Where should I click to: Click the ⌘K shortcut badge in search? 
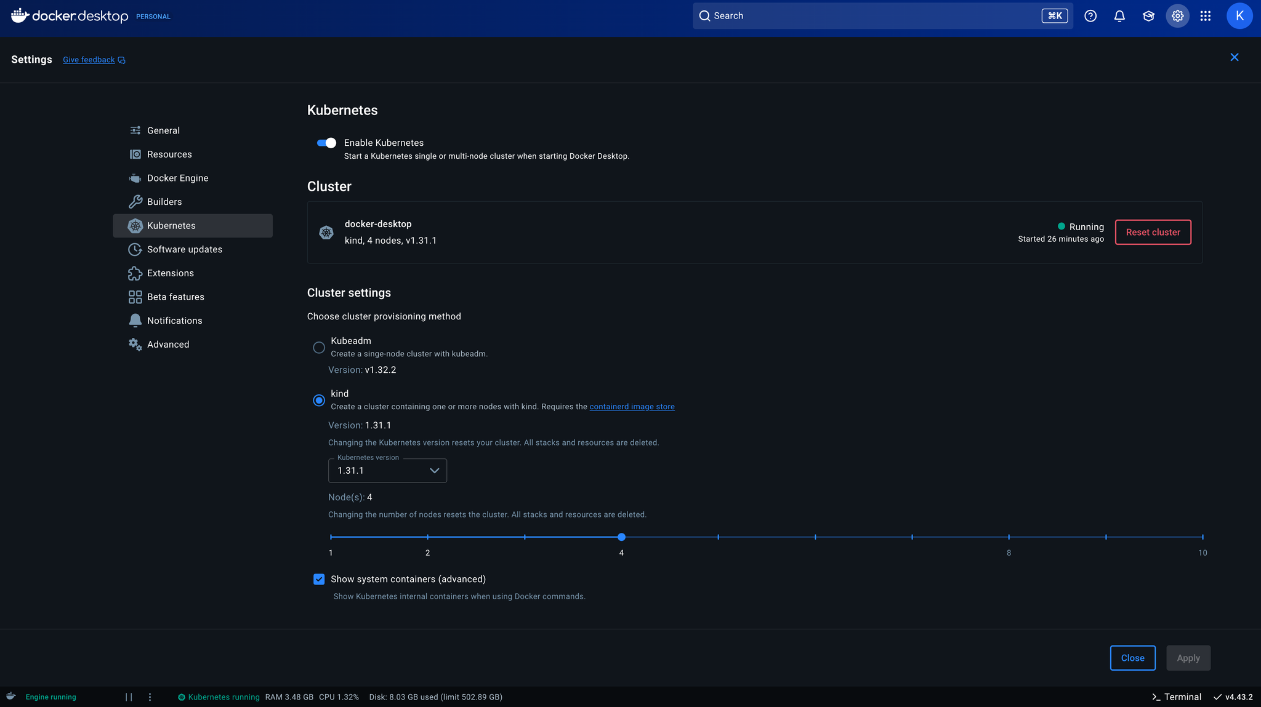(x=1055, y=16)
